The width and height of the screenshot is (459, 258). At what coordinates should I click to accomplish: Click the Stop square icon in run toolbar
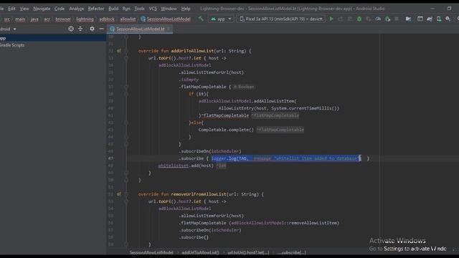(x=397, y=19)
